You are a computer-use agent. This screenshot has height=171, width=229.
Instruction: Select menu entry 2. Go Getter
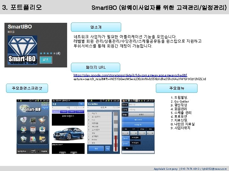pyautogui.click(x=180, y=101)
